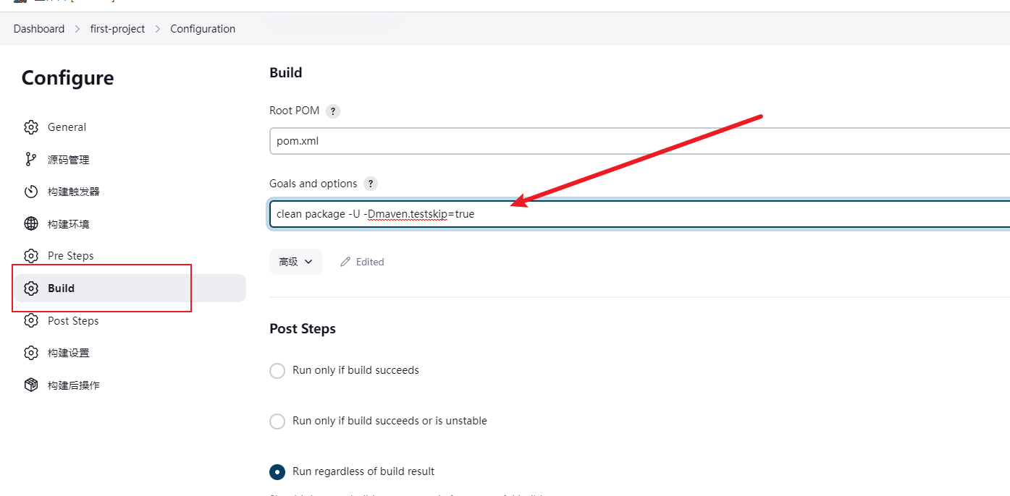The height and width of the screenshot is (496, 1010).
Task: Click the Post Steps gear icon
Action: 30,321
